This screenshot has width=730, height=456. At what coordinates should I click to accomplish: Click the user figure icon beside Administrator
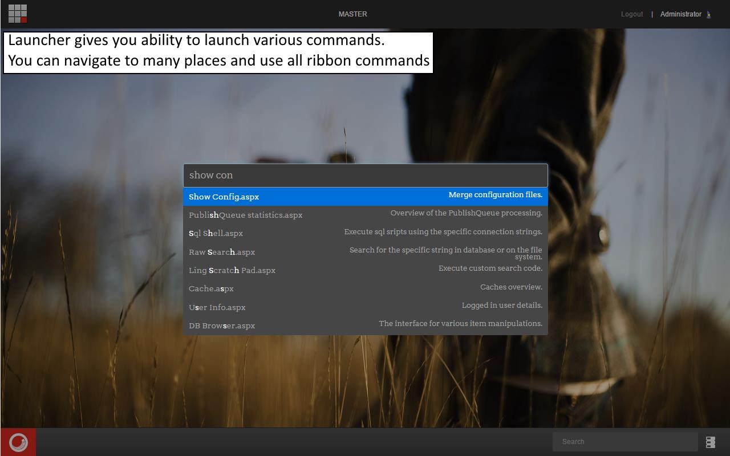click(x=709, y=14)
